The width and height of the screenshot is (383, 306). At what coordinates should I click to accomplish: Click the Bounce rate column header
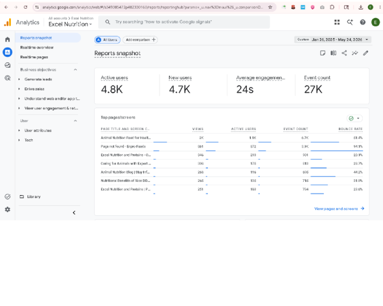tap(351, 129)
